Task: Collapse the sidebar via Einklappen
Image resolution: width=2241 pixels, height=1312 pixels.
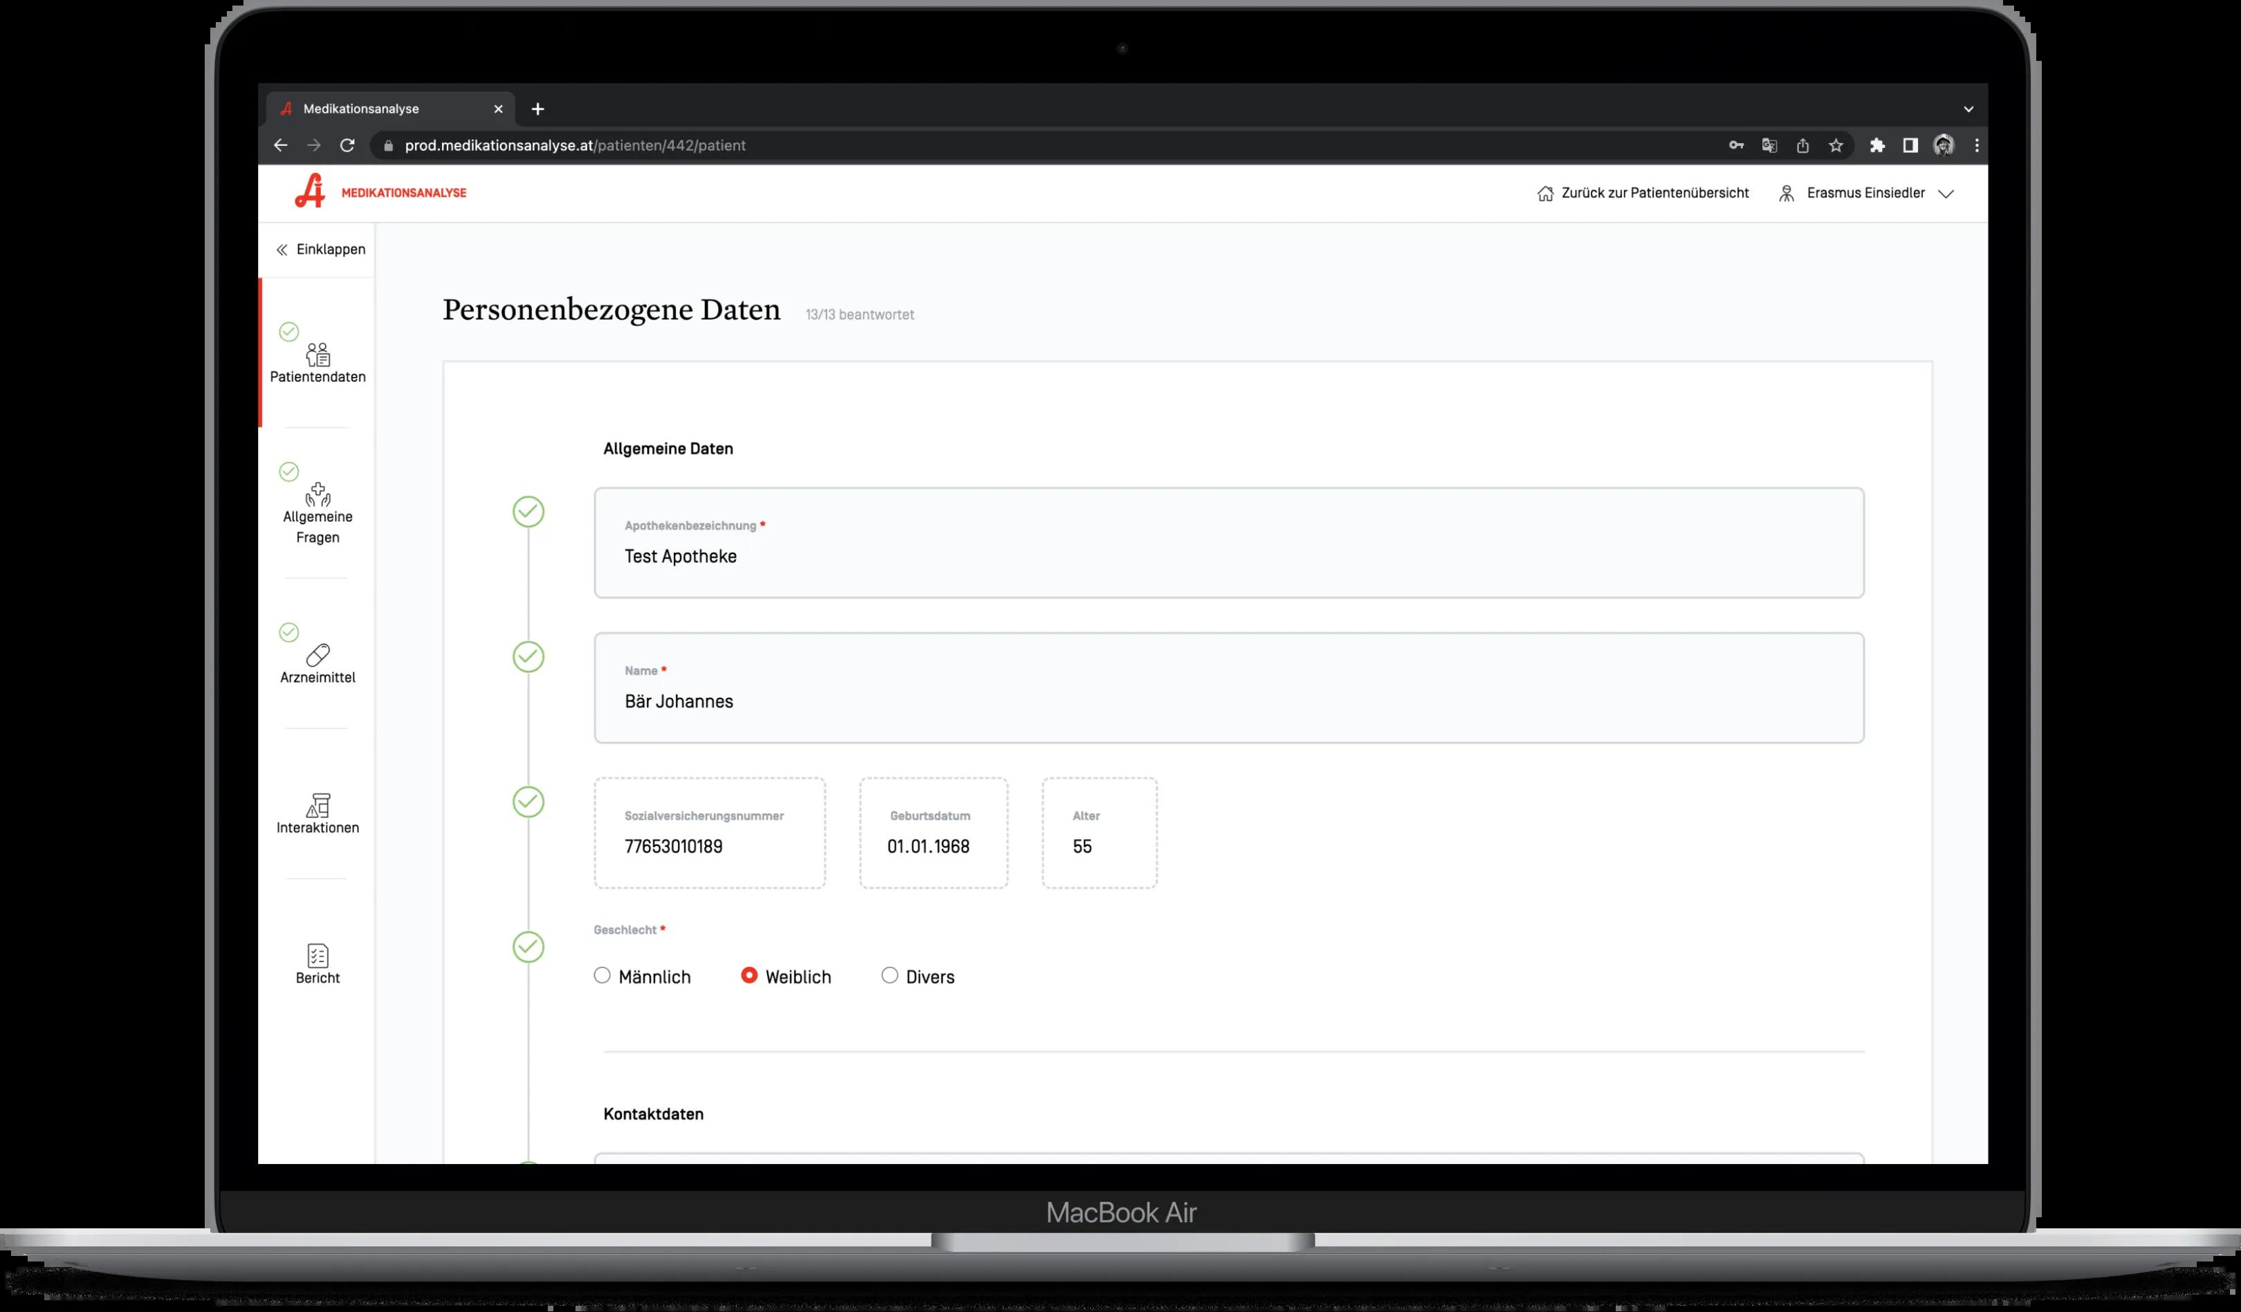Action: pos(320,249)
